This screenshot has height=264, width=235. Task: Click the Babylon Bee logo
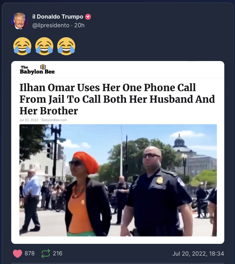[x=37, y=69]
